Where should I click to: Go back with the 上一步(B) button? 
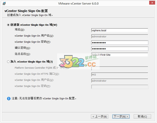[100, 117]
